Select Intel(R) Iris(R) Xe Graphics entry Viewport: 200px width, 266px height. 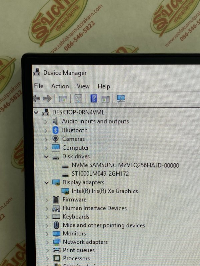105,191
